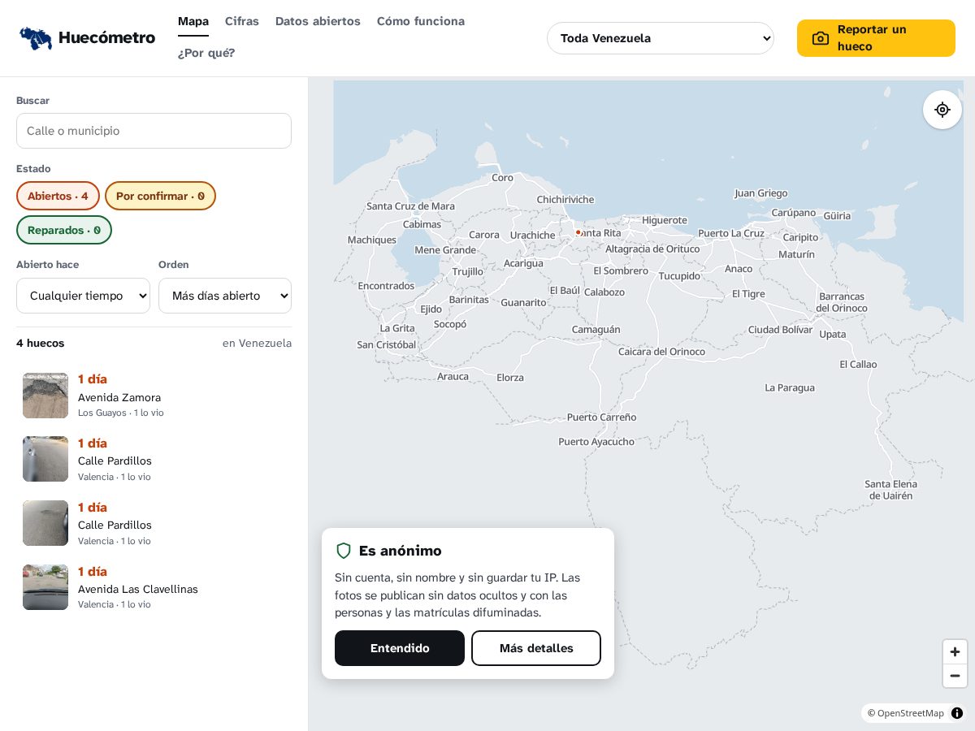
Task: Click the Más detalles button
Action: [536, 648]
